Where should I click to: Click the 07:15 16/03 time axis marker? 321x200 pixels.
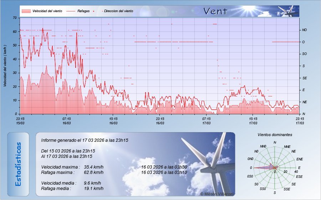pos(67,121)
